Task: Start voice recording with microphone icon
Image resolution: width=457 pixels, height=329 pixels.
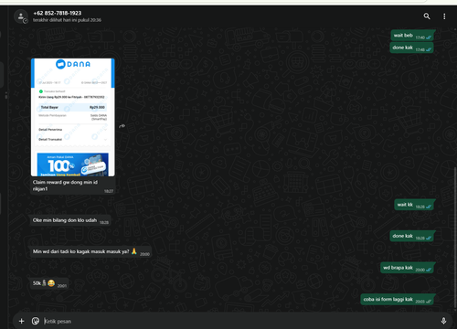Action: click(x=443, y=321)
